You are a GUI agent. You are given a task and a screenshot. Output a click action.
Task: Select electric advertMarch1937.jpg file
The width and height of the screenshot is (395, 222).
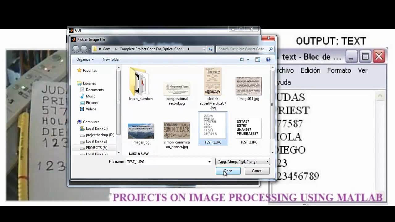click(x=213, y=89)
